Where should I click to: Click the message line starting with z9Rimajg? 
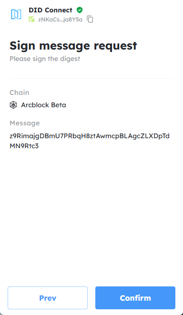[x=90, y=136]
